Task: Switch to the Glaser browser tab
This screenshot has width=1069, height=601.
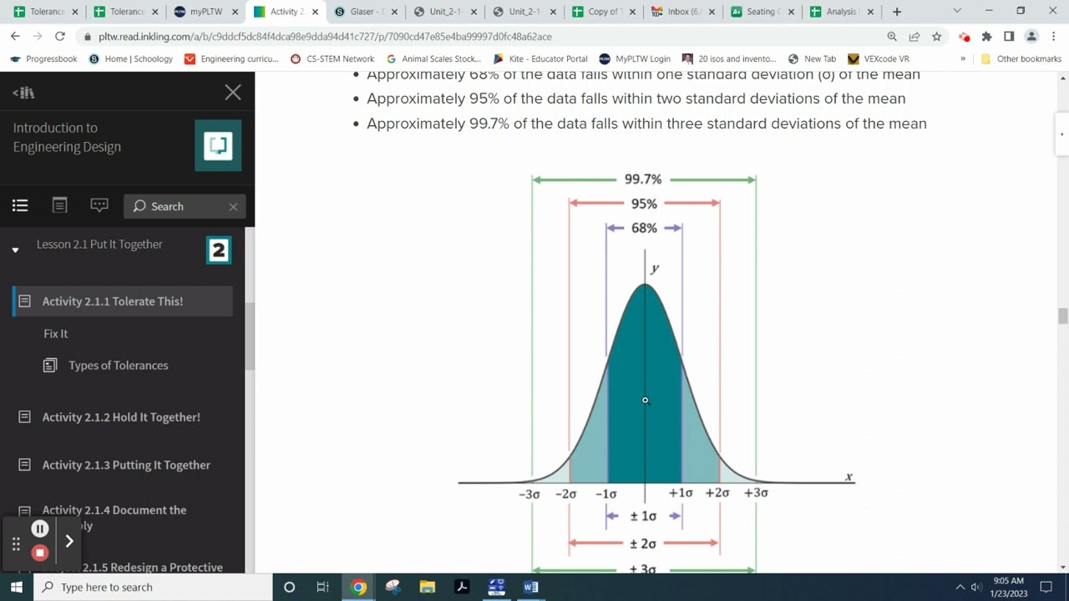Action: pyautogui.click(x=366, y=12)
